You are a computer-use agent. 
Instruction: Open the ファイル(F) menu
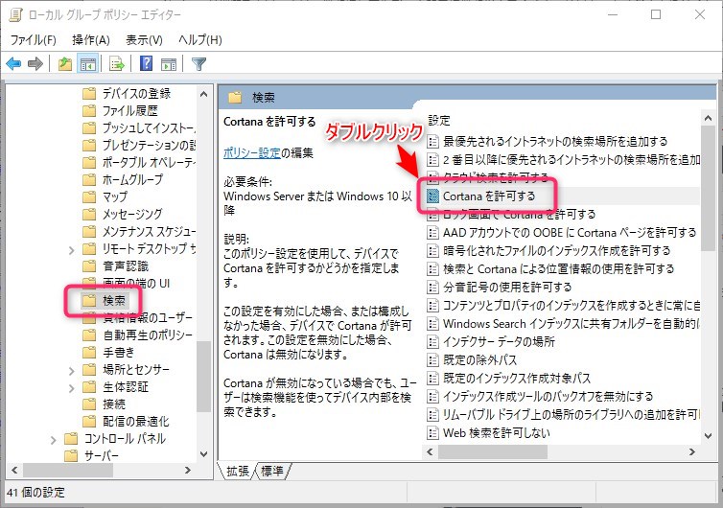34,40
